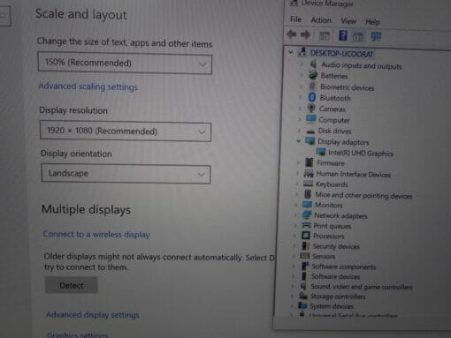The height and width of the screenshot is (338, 451).
Task: Select the Keyboards label
Action: 332,184
